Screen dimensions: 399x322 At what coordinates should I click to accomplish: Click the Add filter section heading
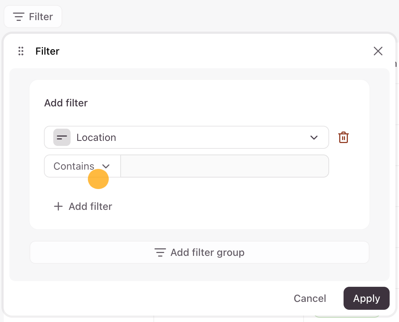tap(66, 103)
